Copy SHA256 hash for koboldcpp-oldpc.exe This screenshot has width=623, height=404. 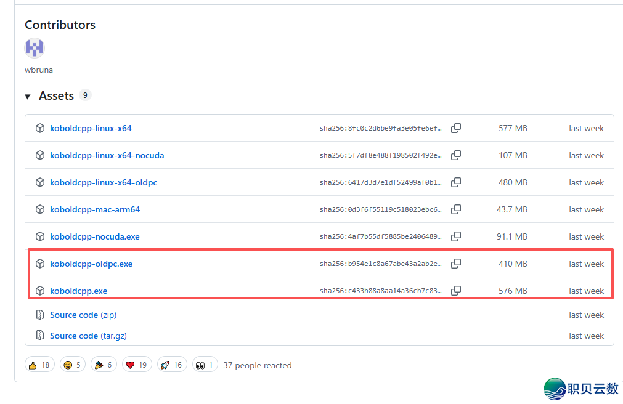(456, 264)
